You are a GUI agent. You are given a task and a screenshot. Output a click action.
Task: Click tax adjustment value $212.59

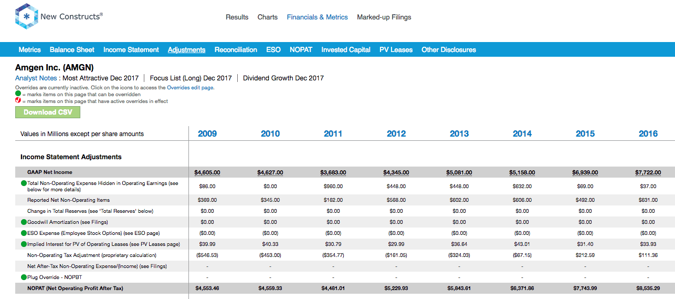585,255
